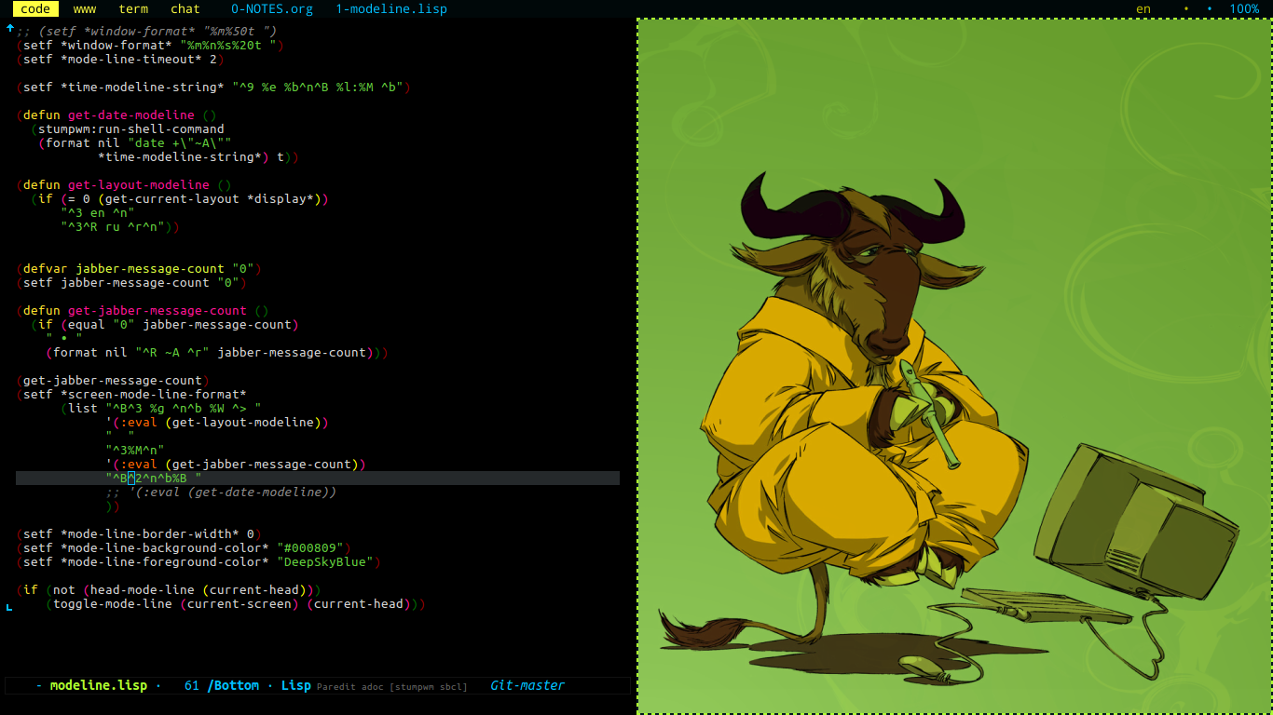Click the "if (not (head-mode-line" line
Image resolution: width=1273 pixels, height=715 pixels.
click(x=169, y=589)
